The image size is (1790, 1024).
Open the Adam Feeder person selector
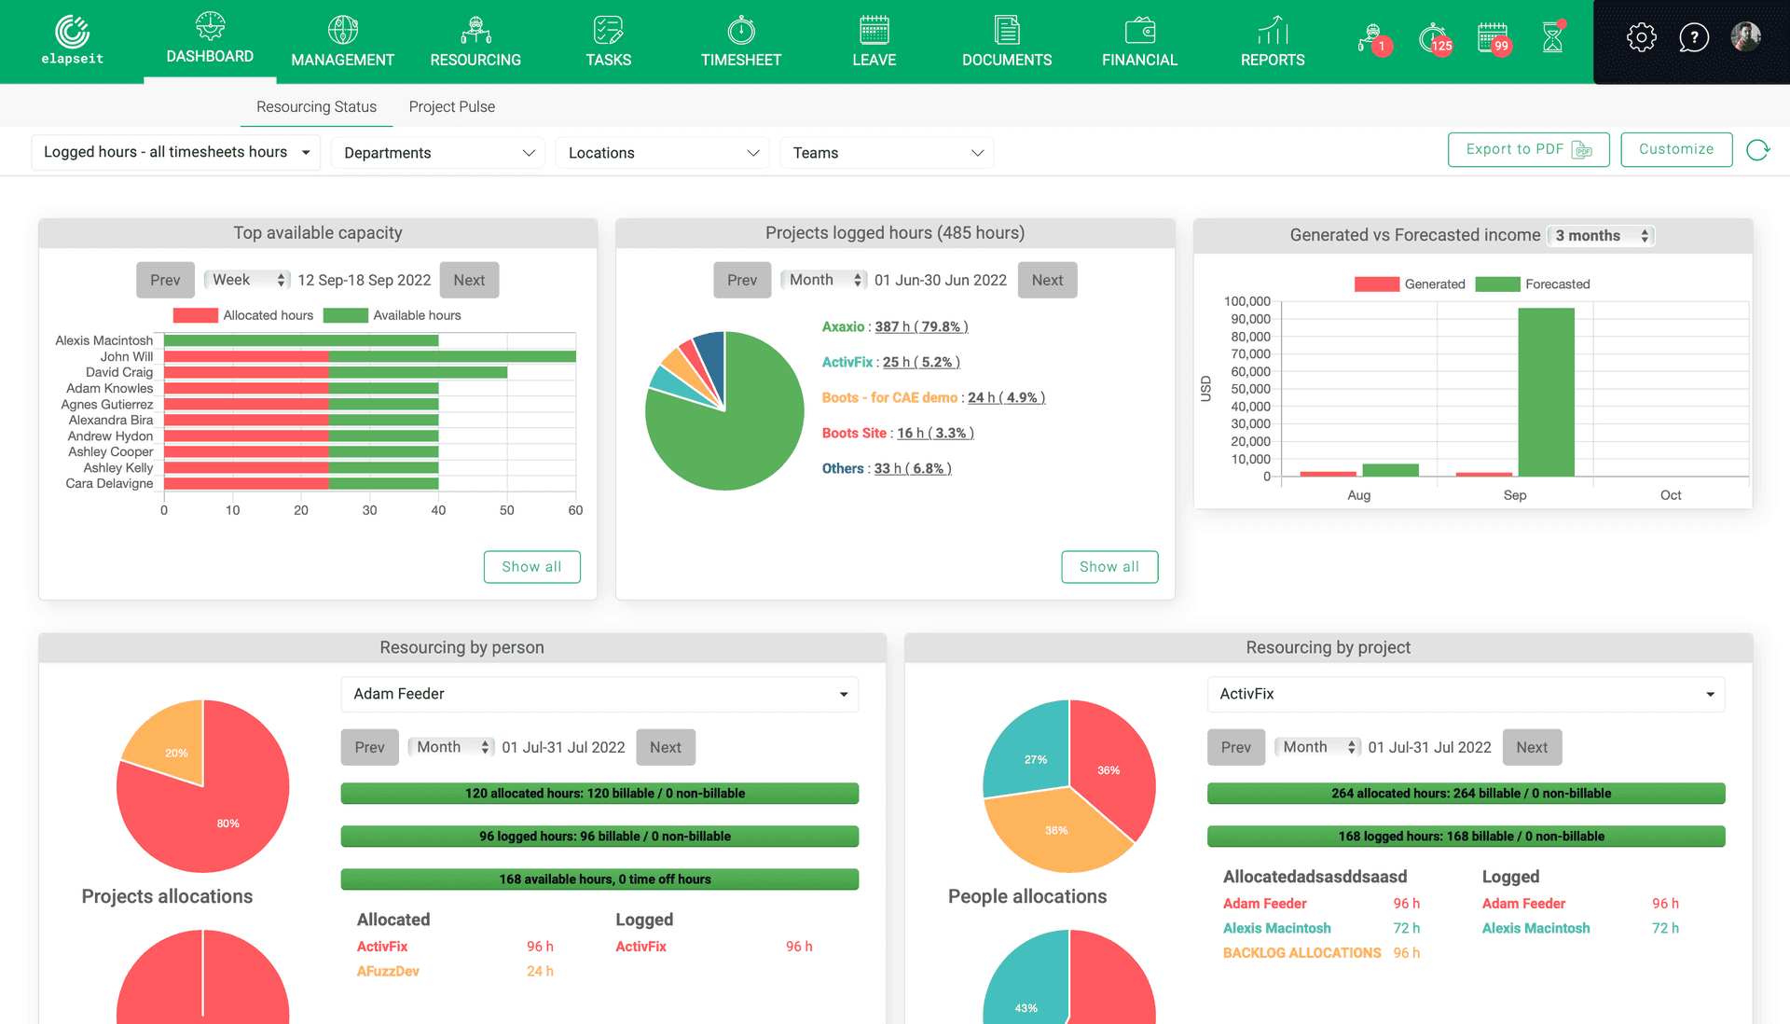click(x=599, y=694)
